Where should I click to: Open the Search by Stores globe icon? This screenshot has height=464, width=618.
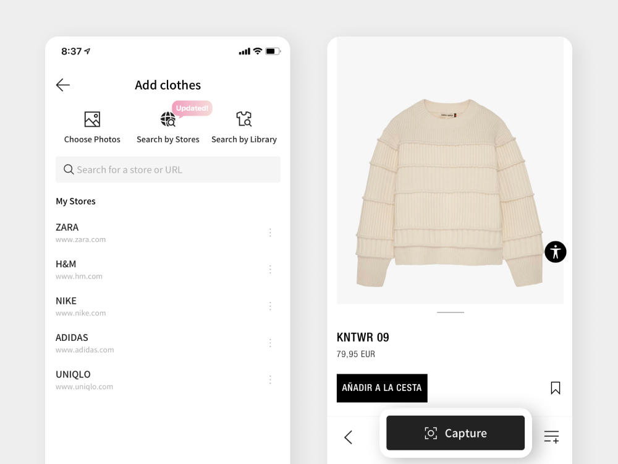[168, 119]
